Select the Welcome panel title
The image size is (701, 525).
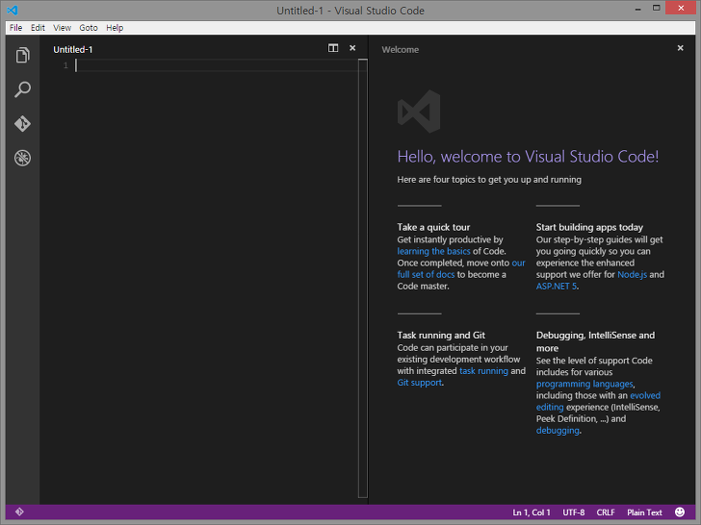(401, 50)
